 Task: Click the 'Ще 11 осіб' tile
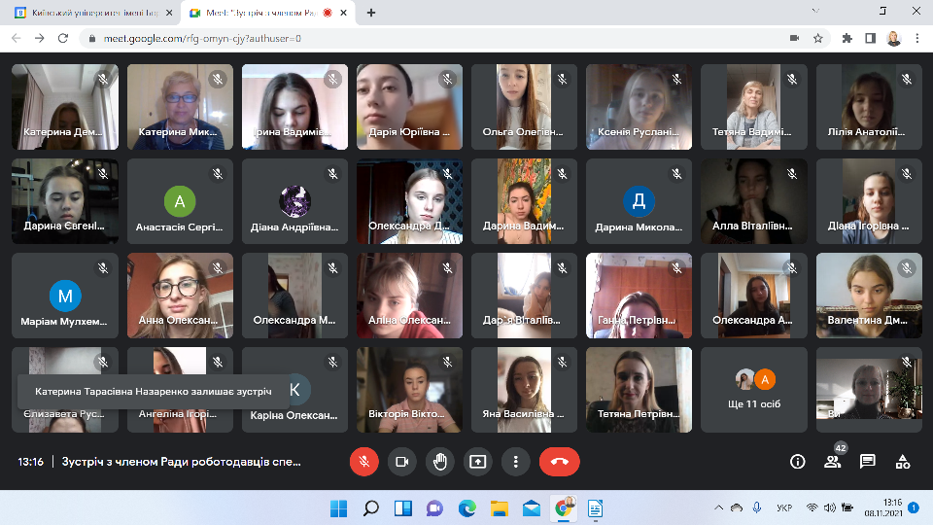[755, 389]
